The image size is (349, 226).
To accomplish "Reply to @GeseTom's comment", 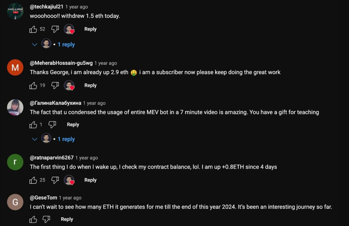I will point(67,219).
